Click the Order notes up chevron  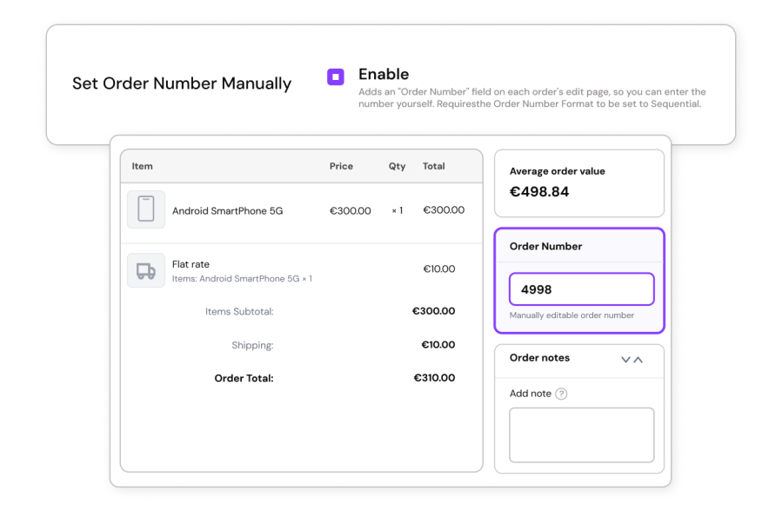pos(638,360)
